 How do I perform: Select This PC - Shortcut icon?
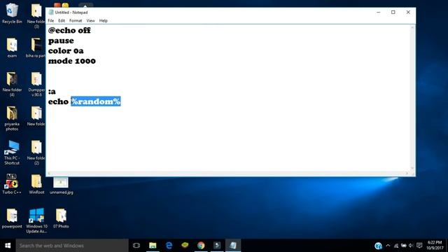point(12,153)
